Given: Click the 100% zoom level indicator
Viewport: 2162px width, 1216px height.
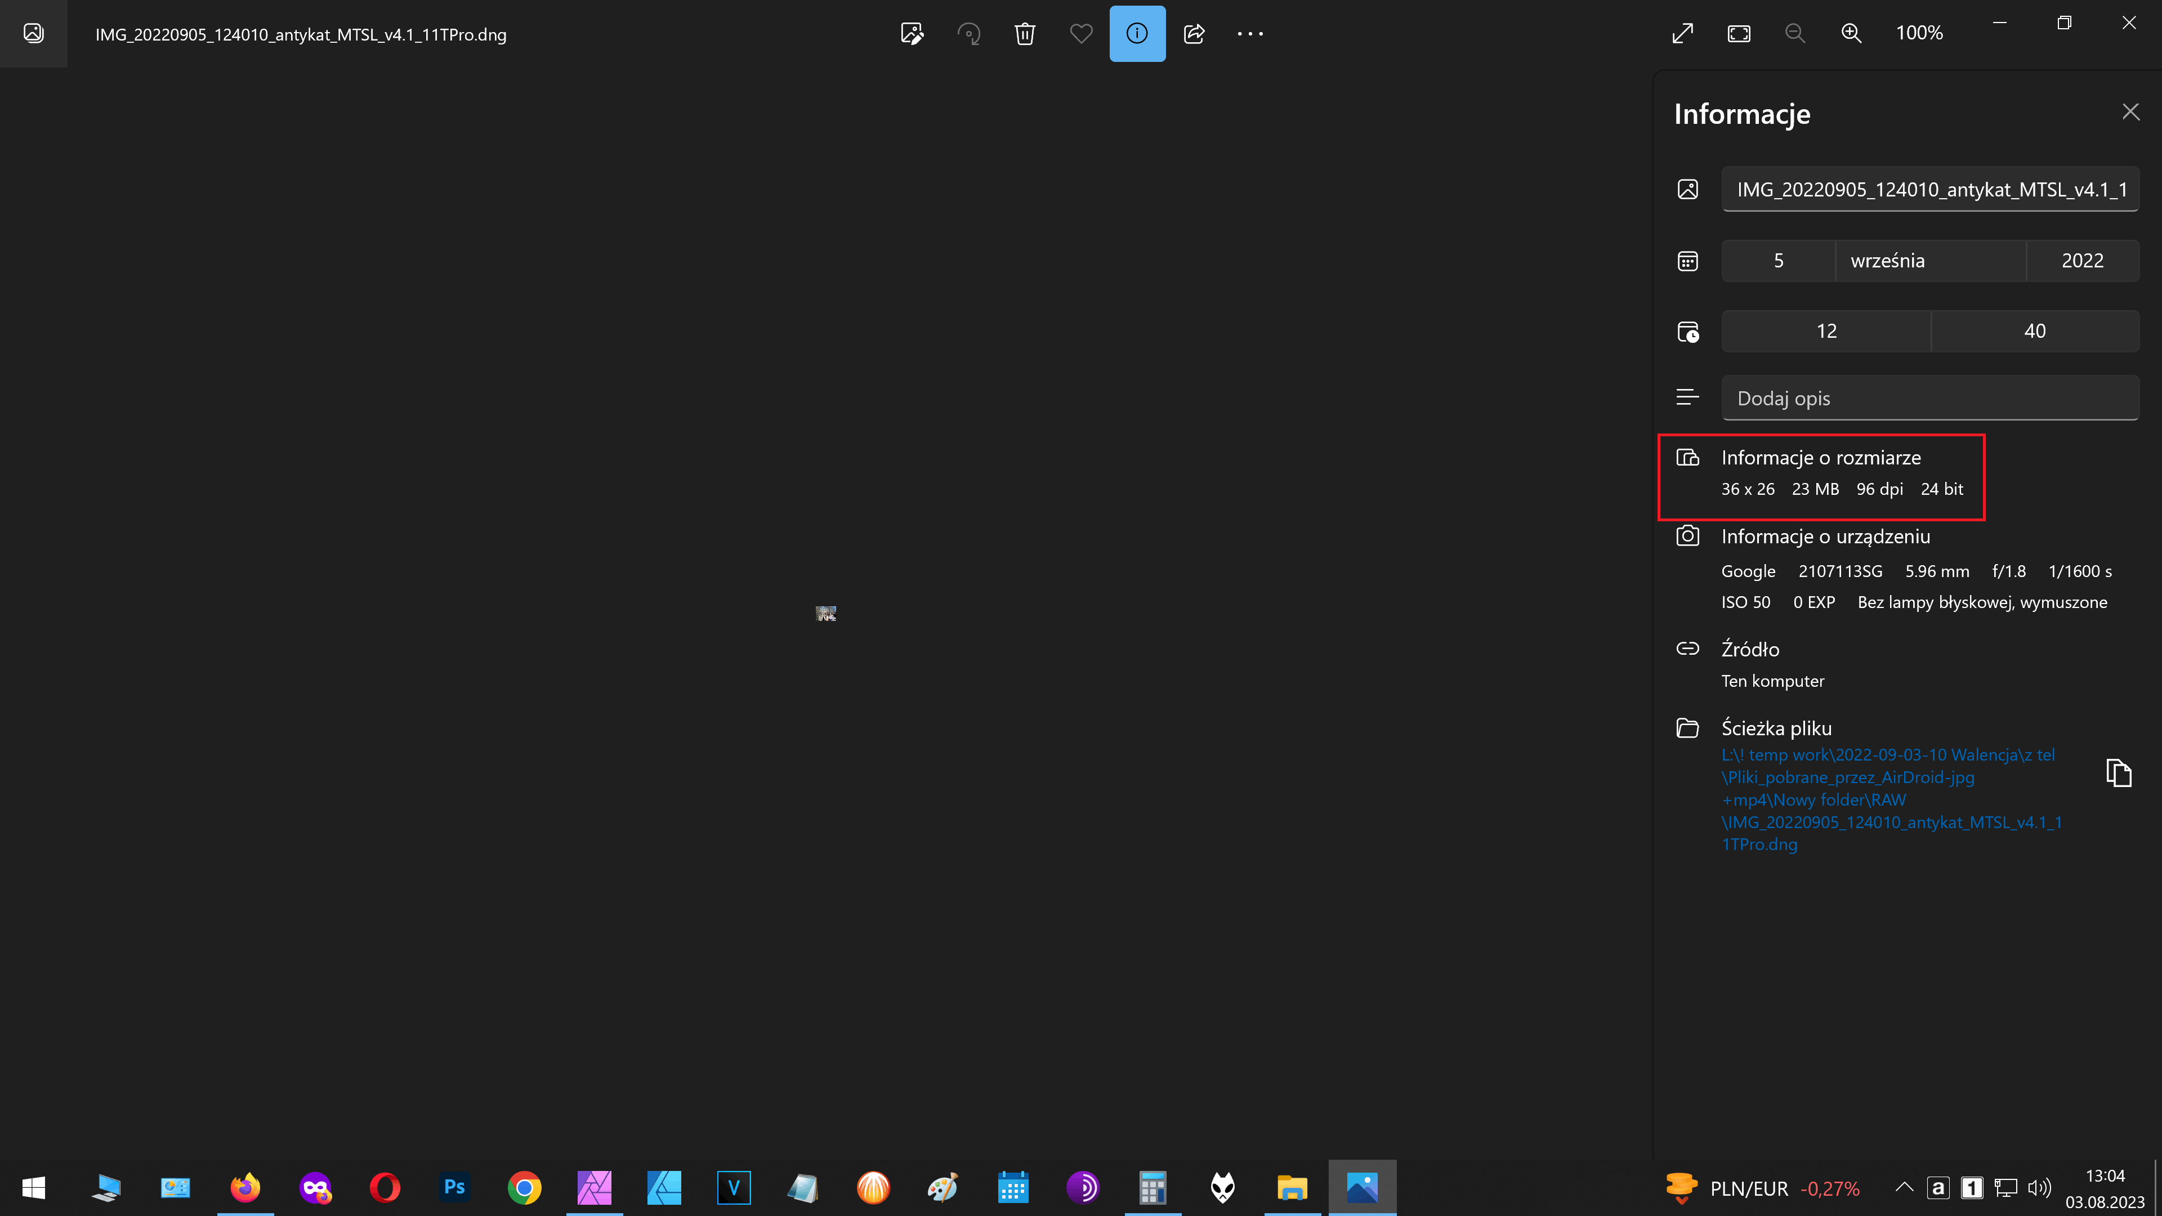Looking at the screenshot, I should [1919, 34].
